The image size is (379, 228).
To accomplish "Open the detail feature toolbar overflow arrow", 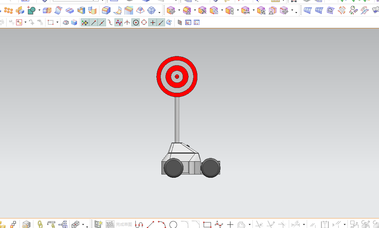I will pos(159,12).
